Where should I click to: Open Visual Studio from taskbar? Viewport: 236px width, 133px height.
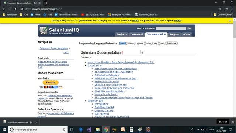pyautogui.click(x=89, y=130)
